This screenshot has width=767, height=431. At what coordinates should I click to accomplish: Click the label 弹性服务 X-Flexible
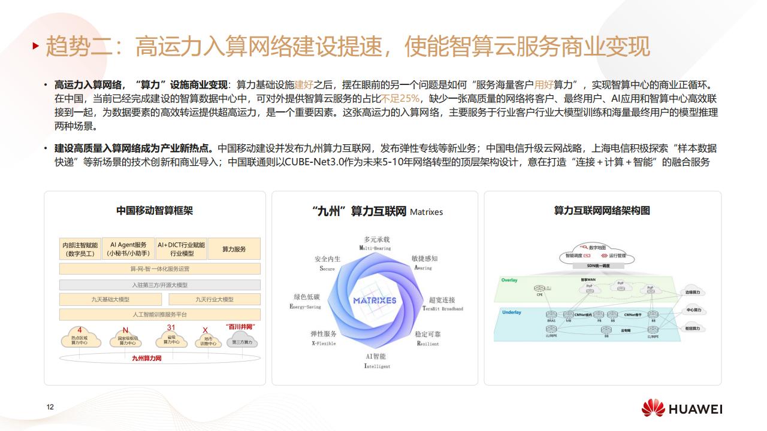[324, 338]
